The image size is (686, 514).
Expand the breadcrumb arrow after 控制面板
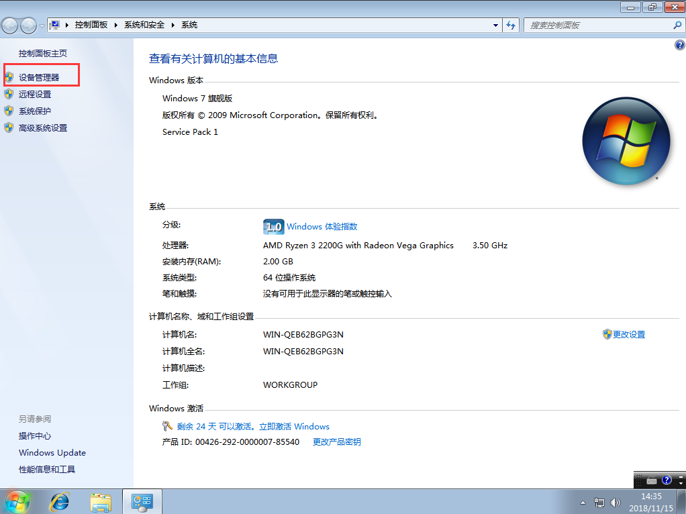tap(116, 25)
